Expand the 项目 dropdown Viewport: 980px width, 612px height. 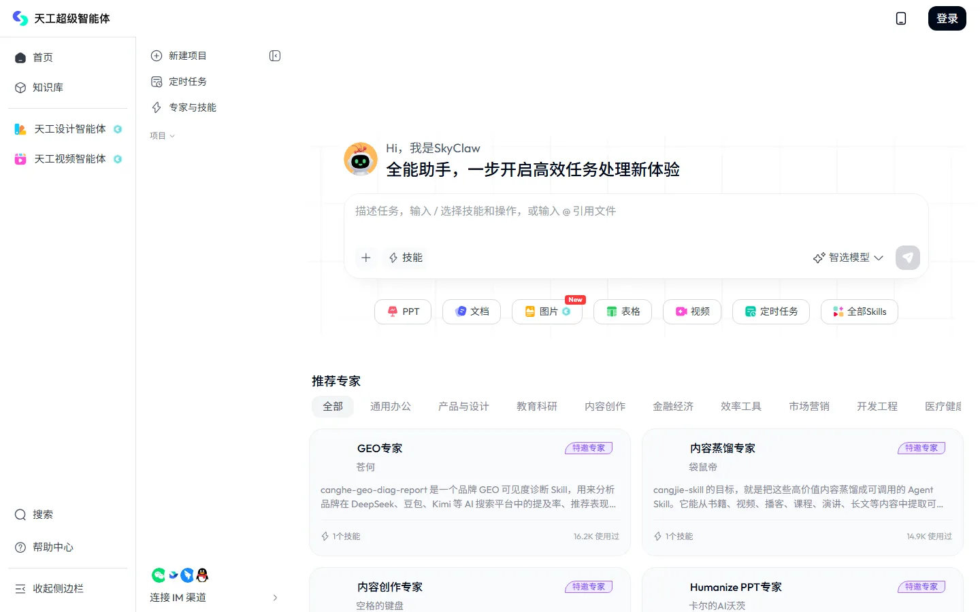(x=163, y=136)
